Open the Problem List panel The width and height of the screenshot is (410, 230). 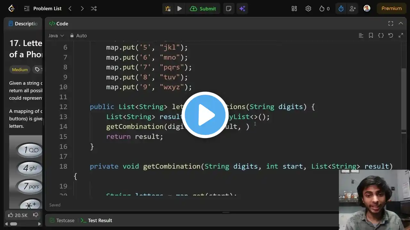pos(43,9)
